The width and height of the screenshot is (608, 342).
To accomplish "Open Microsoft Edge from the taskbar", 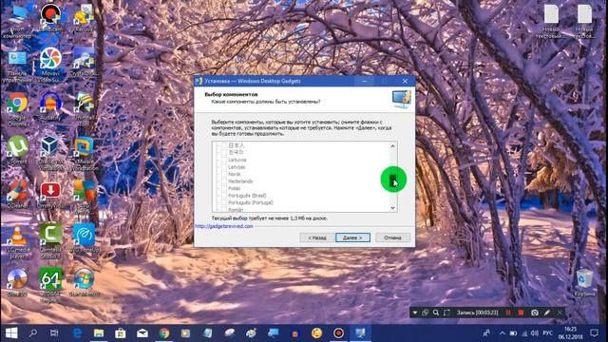I will pos(77,332).
